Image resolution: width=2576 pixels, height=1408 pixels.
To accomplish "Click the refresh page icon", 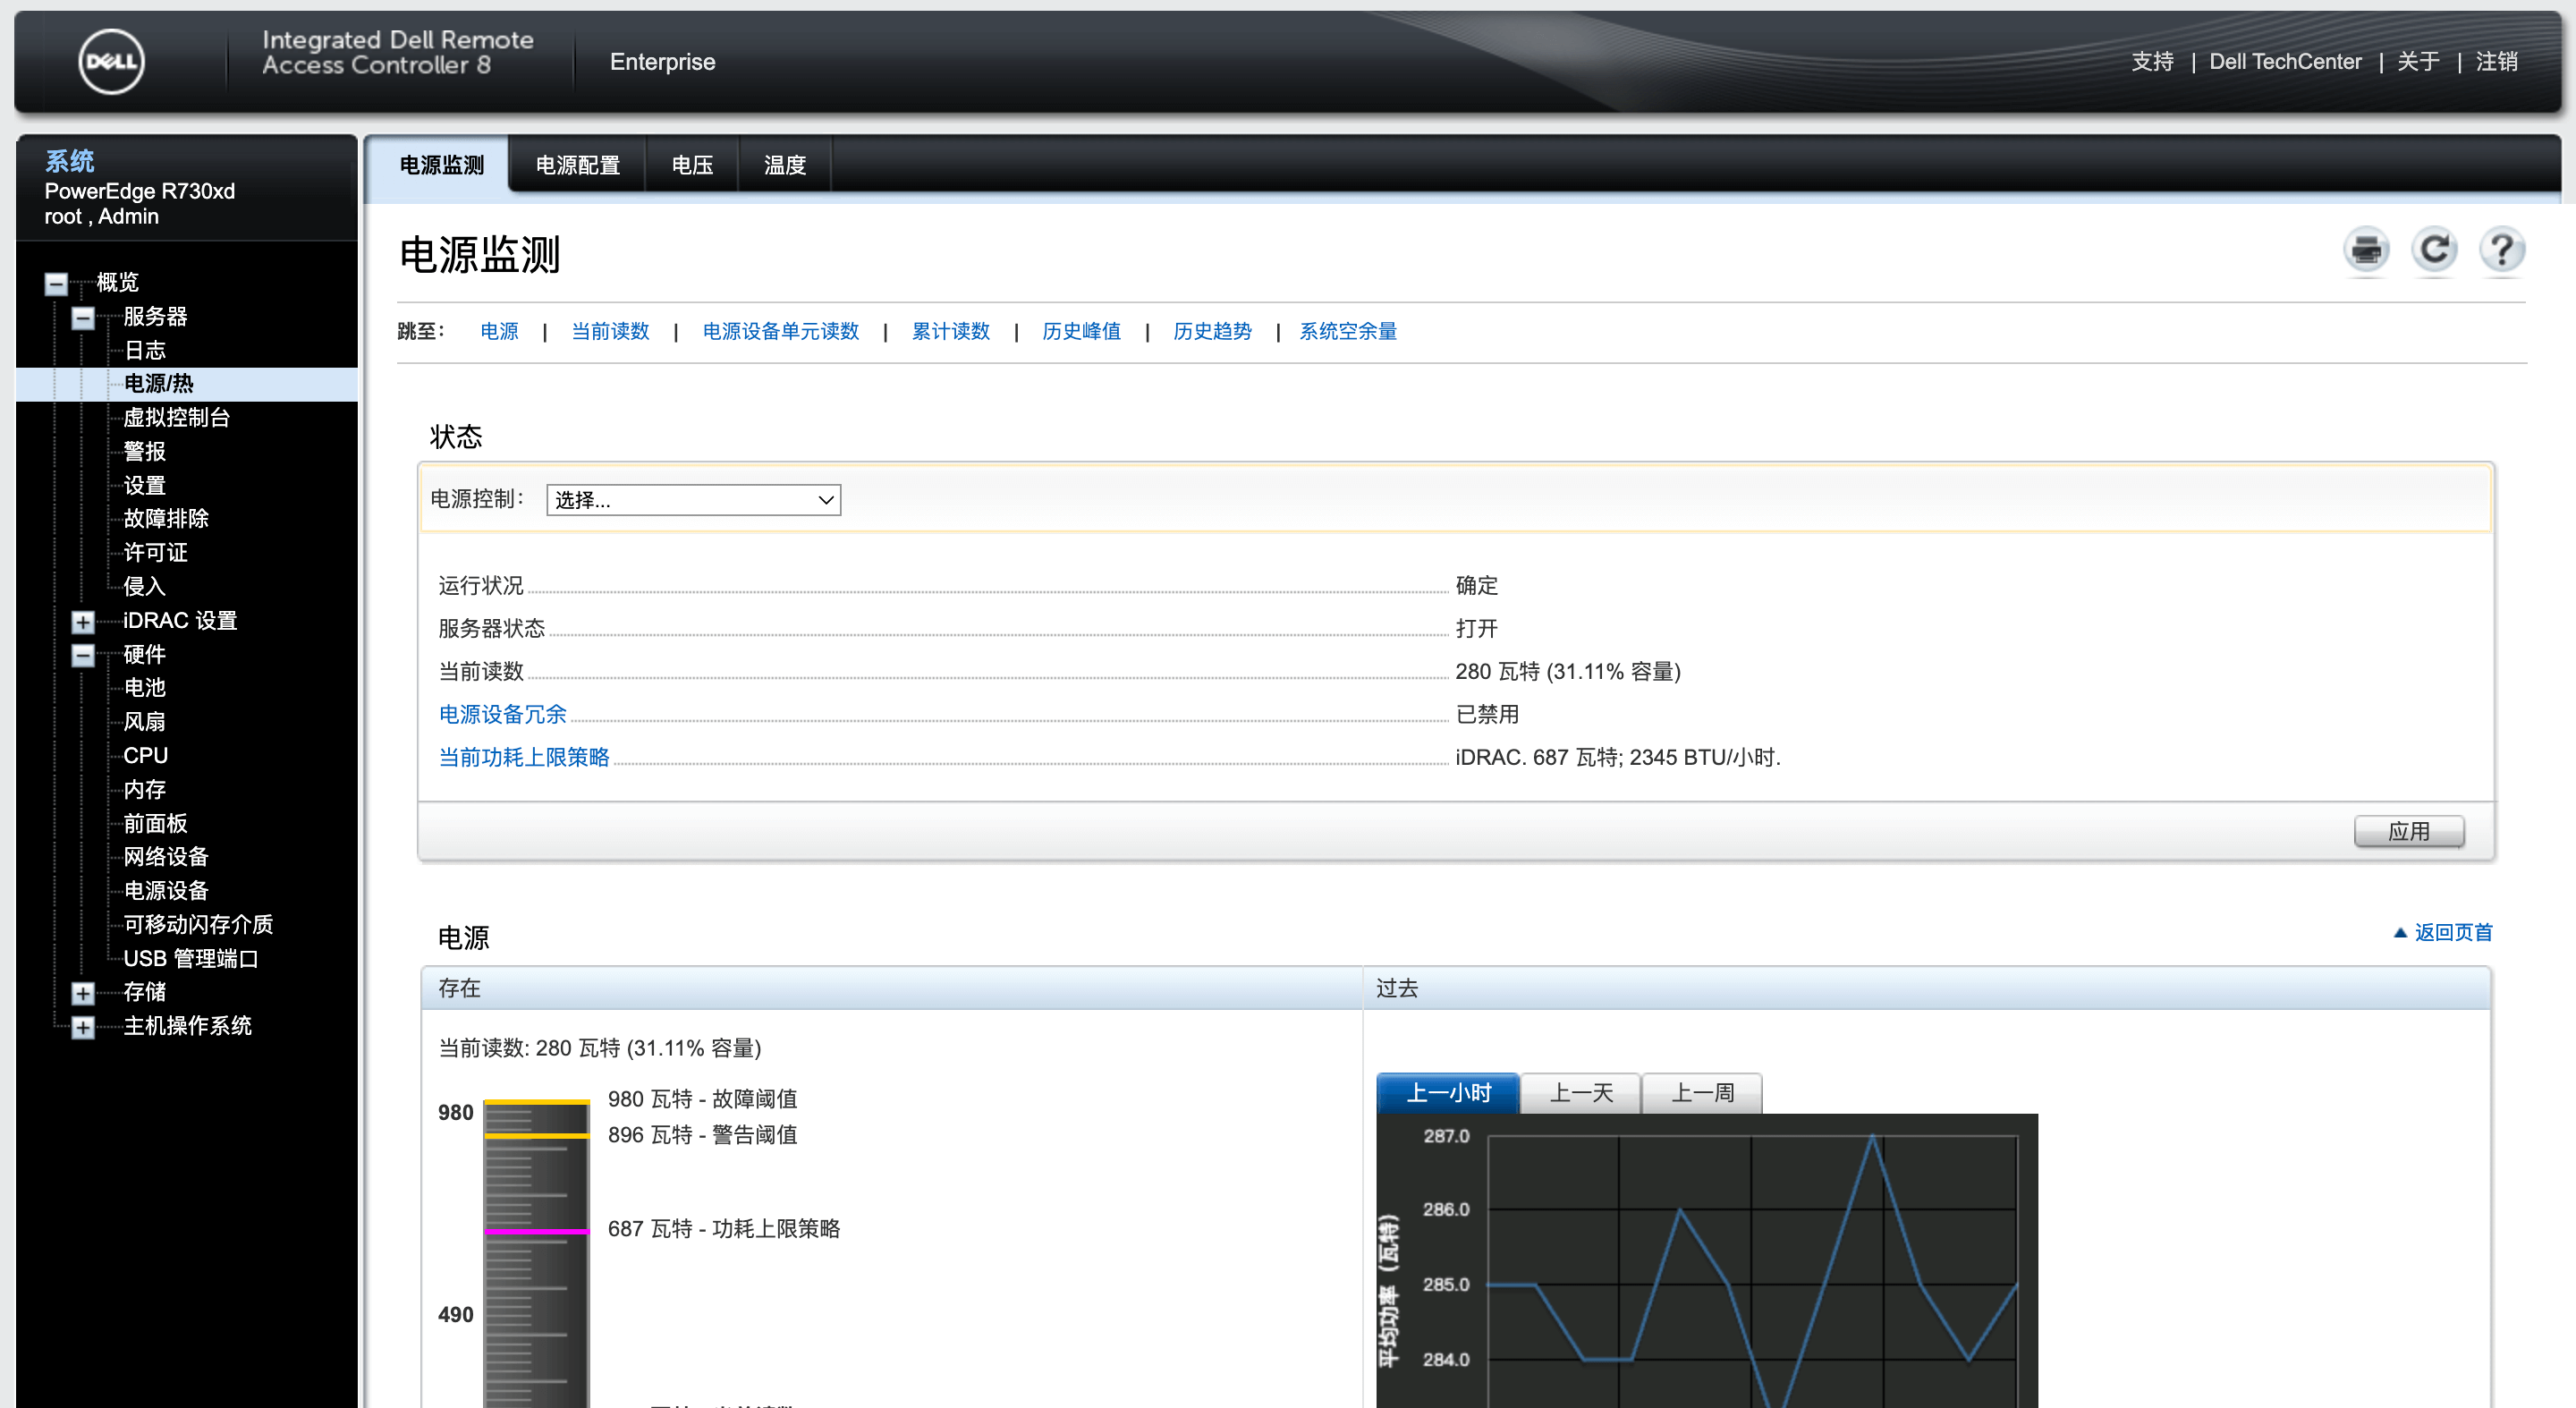I will click(2433, 250).
